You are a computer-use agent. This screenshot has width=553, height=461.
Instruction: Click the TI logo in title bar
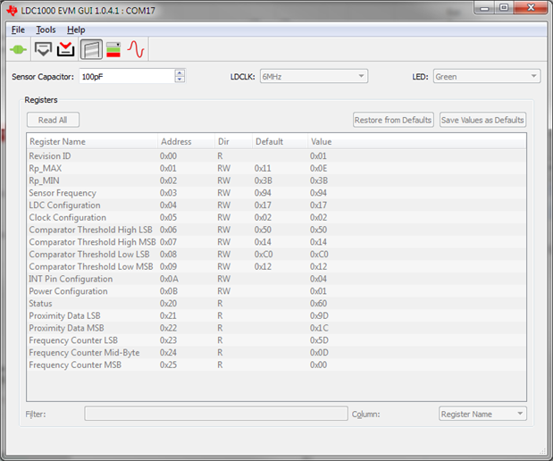click(11, 8)
